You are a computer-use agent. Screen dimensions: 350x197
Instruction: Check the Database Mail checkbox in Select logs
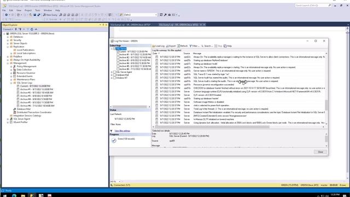click(114, 75)
